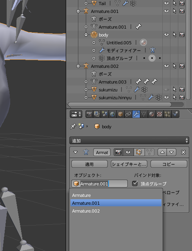Click the Untitled.005 material sphere icon
Viewport: 192px width, 251px height.
click(143, 43)
